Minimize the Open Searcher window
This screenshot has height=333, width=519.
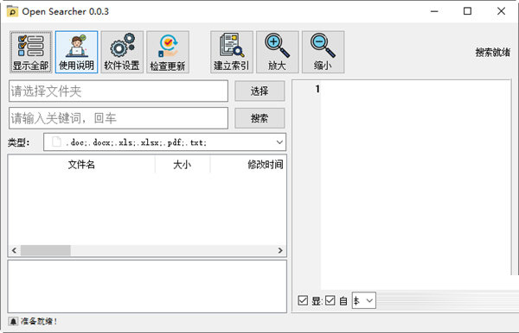tap(434, 11)
